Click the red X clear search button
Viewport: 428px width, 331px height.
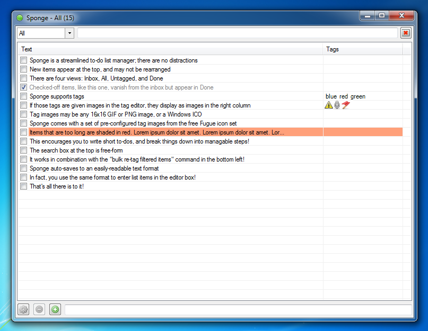(406, 33)
